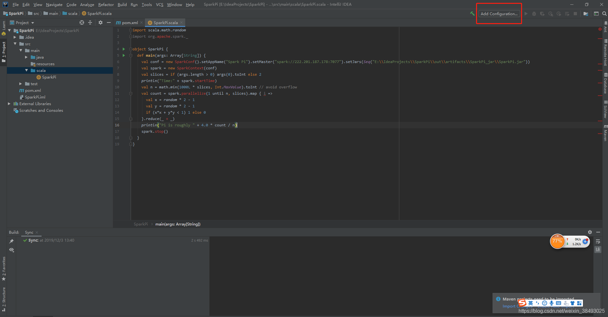
Task: Toggle the eye view icon in Build panel
Action: (x=12, y=250)
